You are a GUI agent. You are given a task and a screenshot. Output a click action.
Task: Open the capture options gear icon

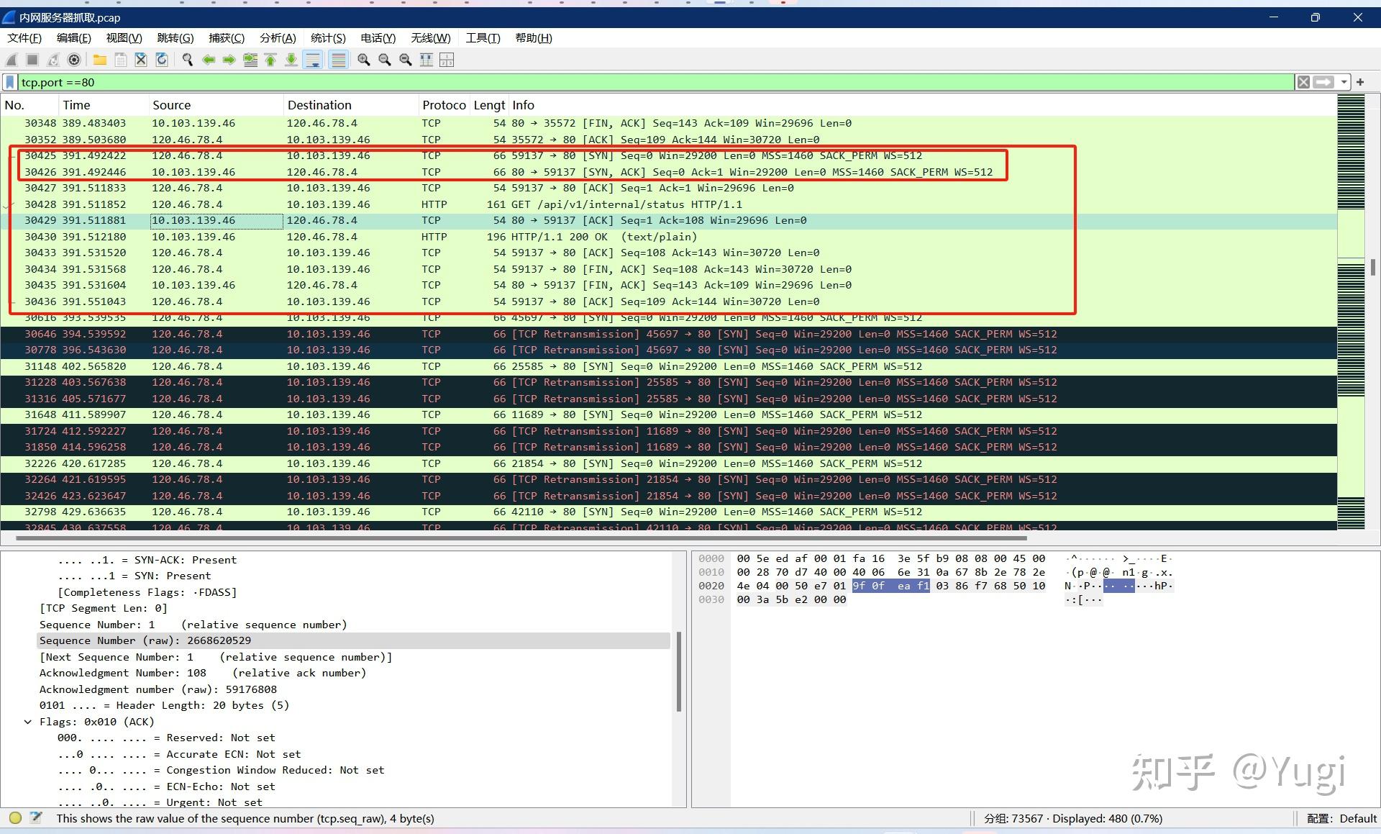[x=73, y=60]
